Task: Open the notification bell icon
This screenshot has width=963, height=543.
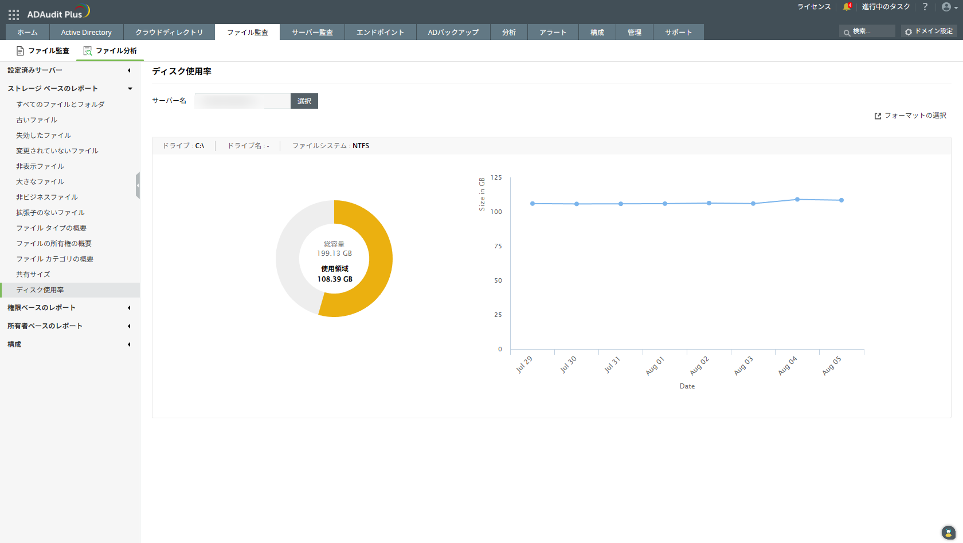Action: (847, 7)
